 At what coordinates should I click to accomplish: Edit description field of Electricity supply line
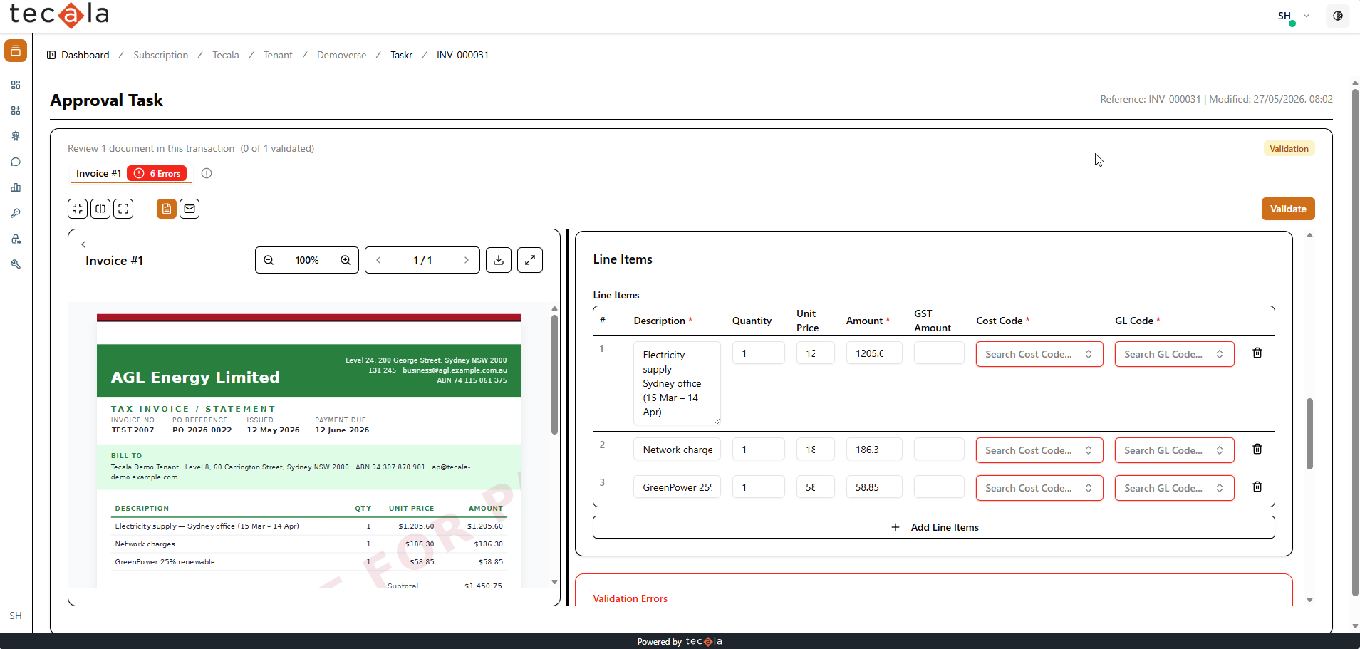tap(677, 383)
